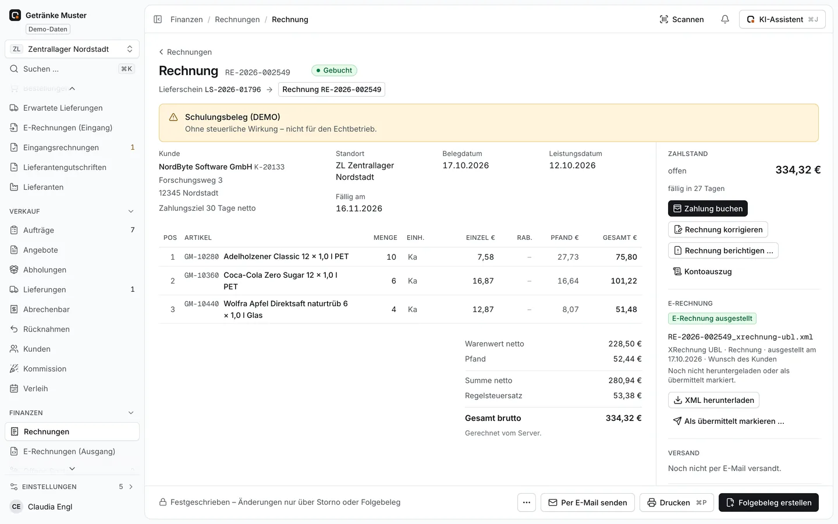Click the Abholungen icon in sidebar

pyautogui.click(x=14, y=270)
